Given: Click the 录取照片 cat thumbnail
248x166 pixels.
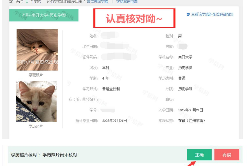Looking at the screenshot, I should tap(37, 50).
